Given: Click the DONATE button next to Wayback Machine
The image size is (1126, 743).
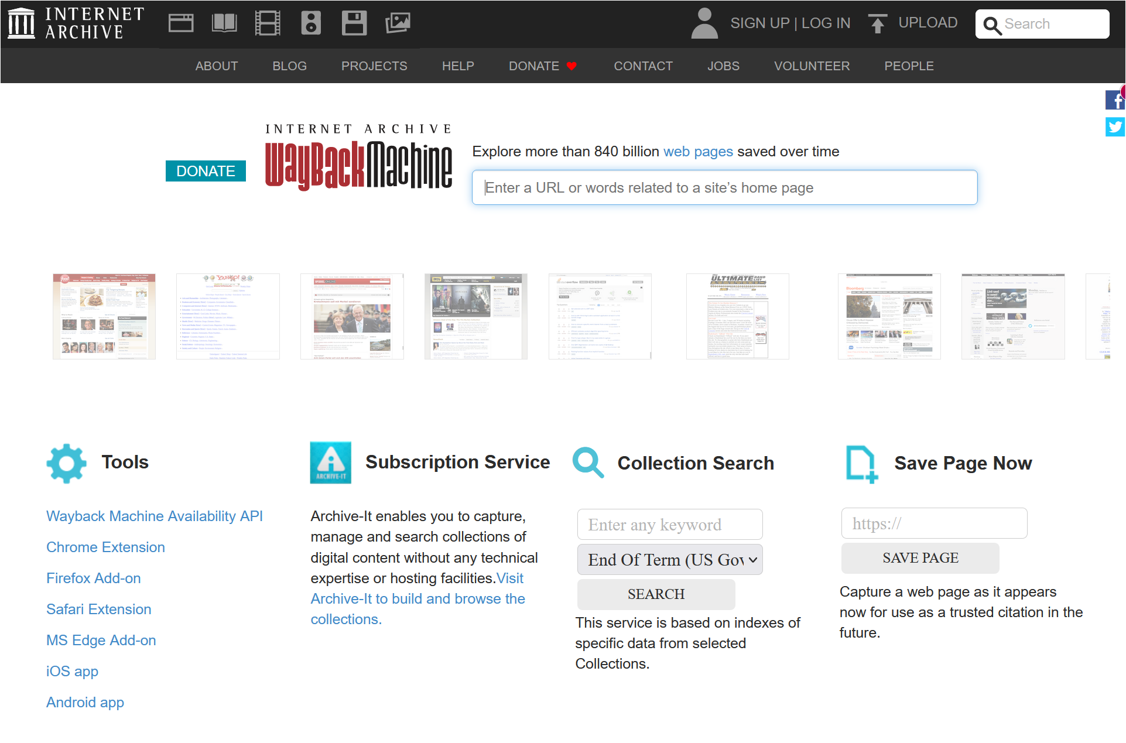Looking at the screenshot, I should click(x=206, y=171).
